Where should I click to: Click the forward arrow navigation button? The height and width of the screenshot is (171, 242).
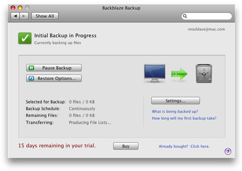click(24, 16)
